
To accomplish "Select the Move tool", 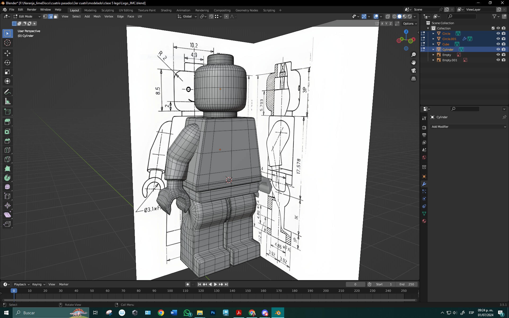I will click(x=7, y=53).
